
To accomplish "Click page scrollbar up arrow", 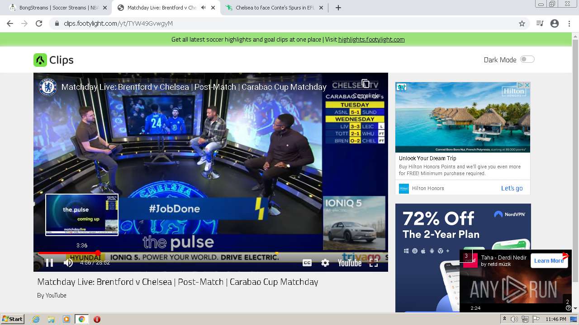I will coord(575,36).
